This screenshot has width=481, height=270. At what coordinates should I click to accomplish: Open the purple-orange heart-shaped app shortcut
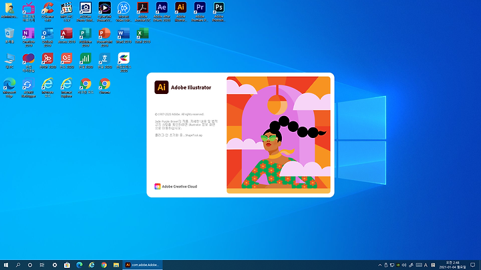[x=29, y=62]
